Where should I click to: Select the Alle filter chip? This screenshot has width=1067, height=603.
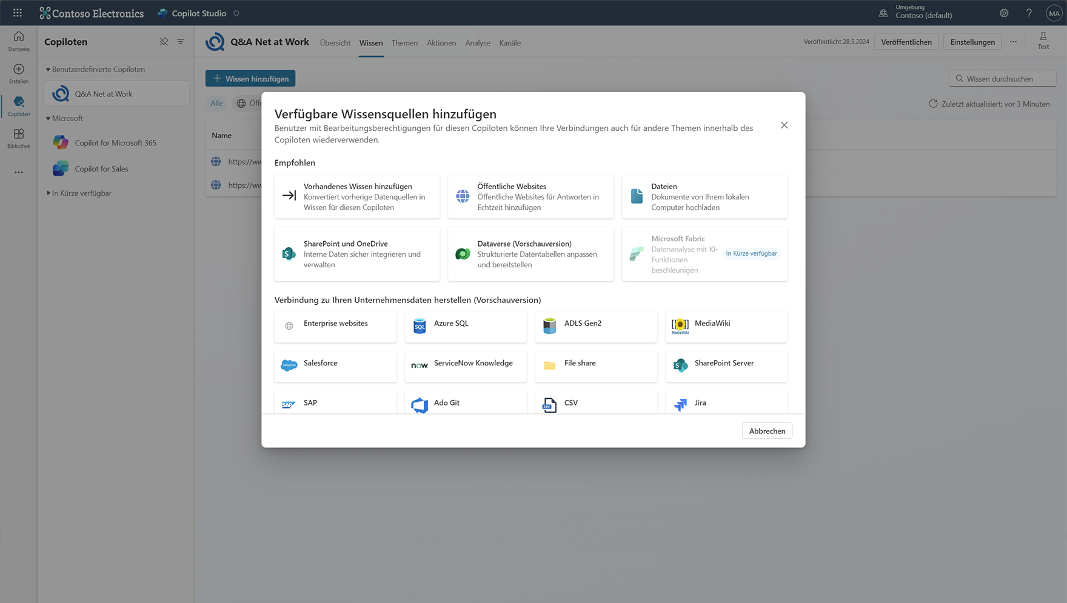tap(216, 103)
